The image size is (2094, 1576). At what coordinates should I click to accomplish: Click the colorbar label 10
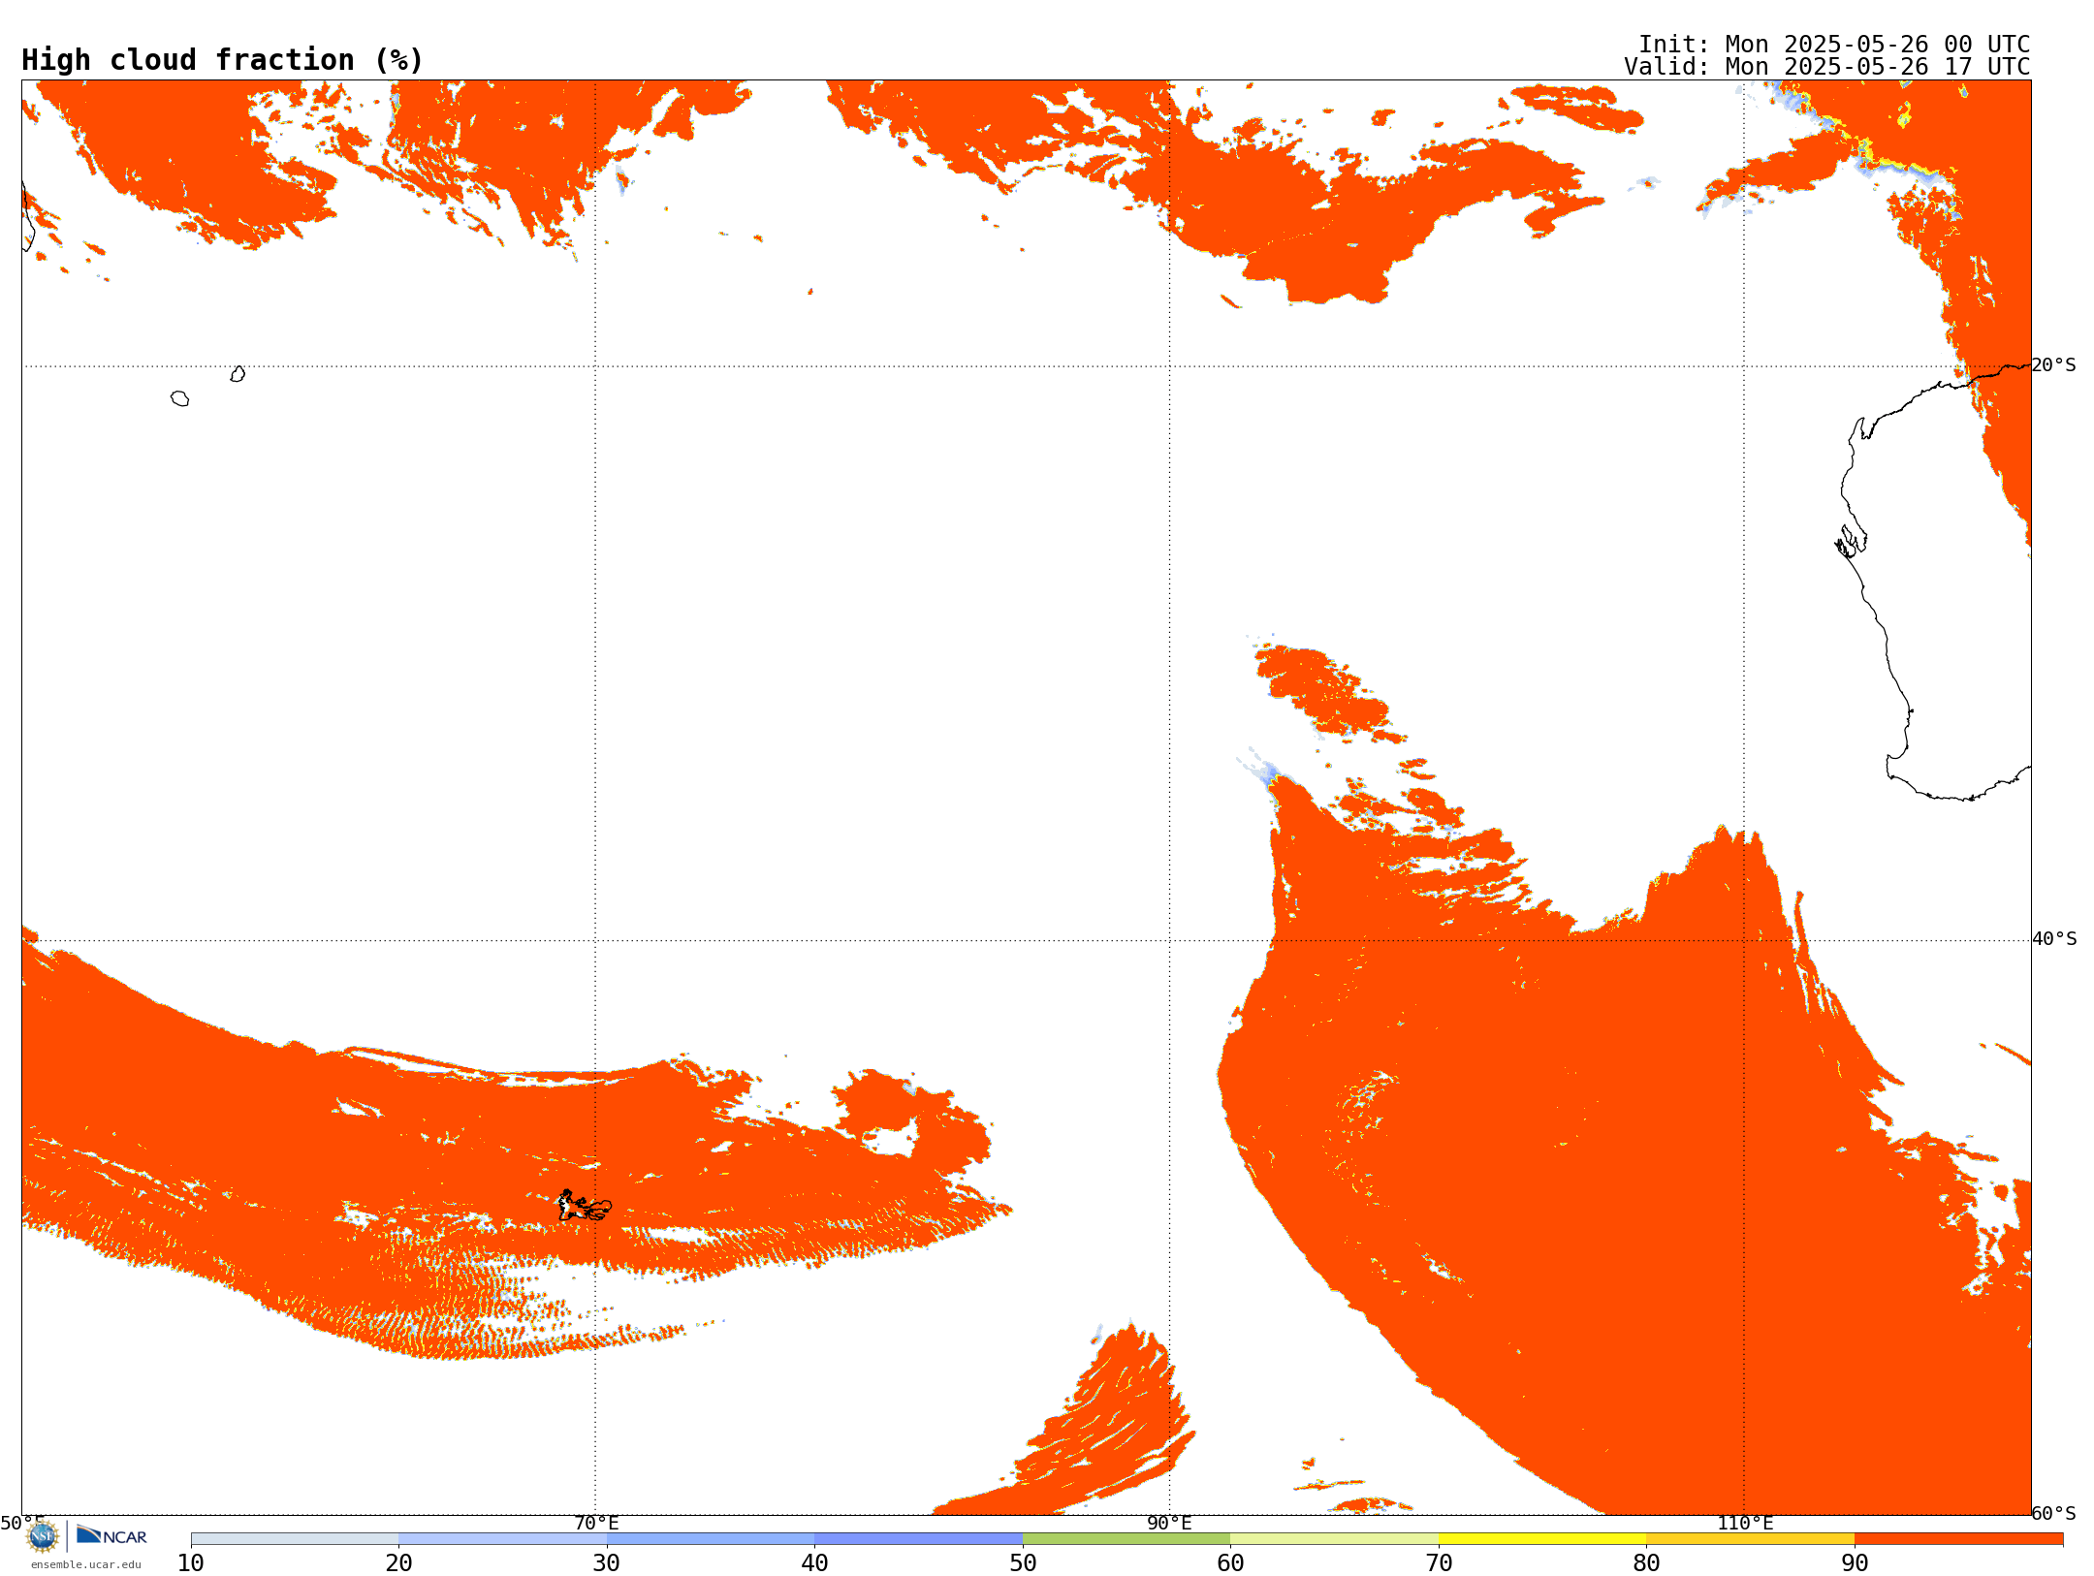pyautogui.click(x=191, y=1563)
